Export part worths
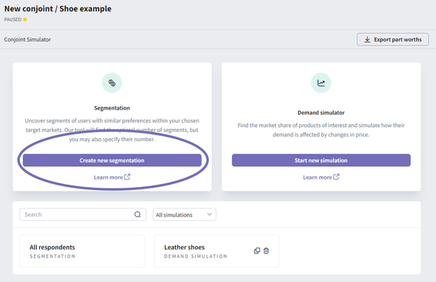The height and width of the screenshot is (282, 436). click(x=393, y=39)
